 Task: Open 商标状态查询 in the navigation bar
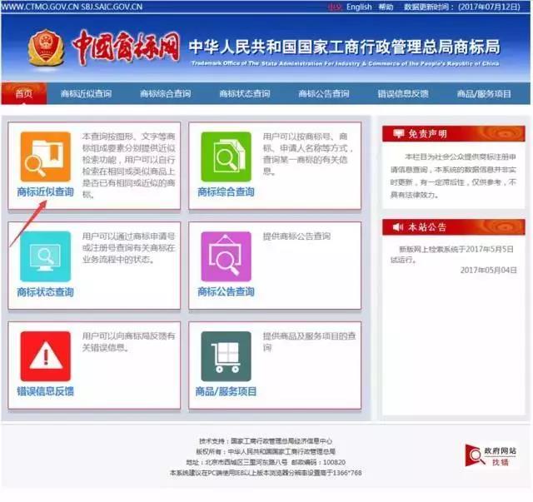point(245,94)
